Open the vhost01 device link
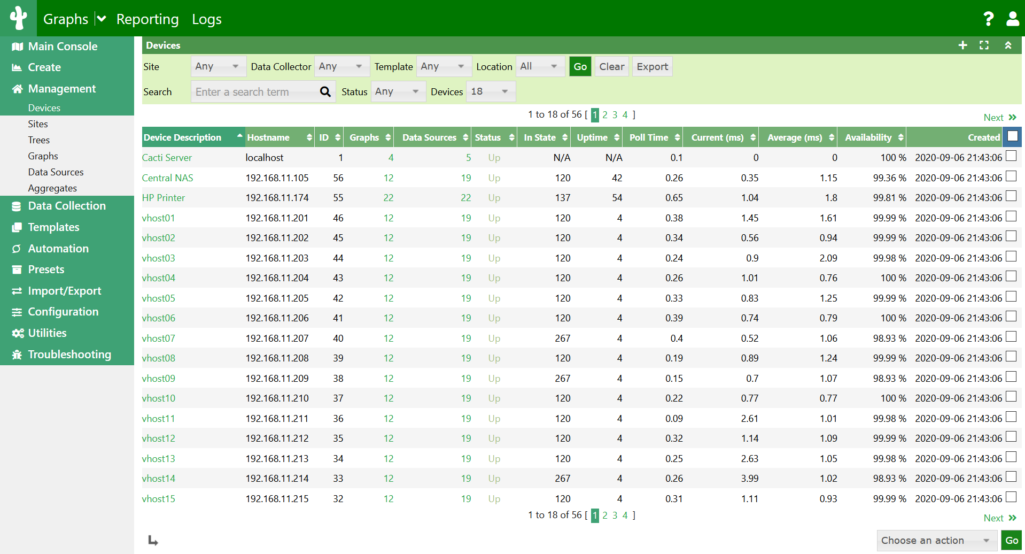Image resolution: width=1025 pixels, height=554 pixels. point(158,218)
